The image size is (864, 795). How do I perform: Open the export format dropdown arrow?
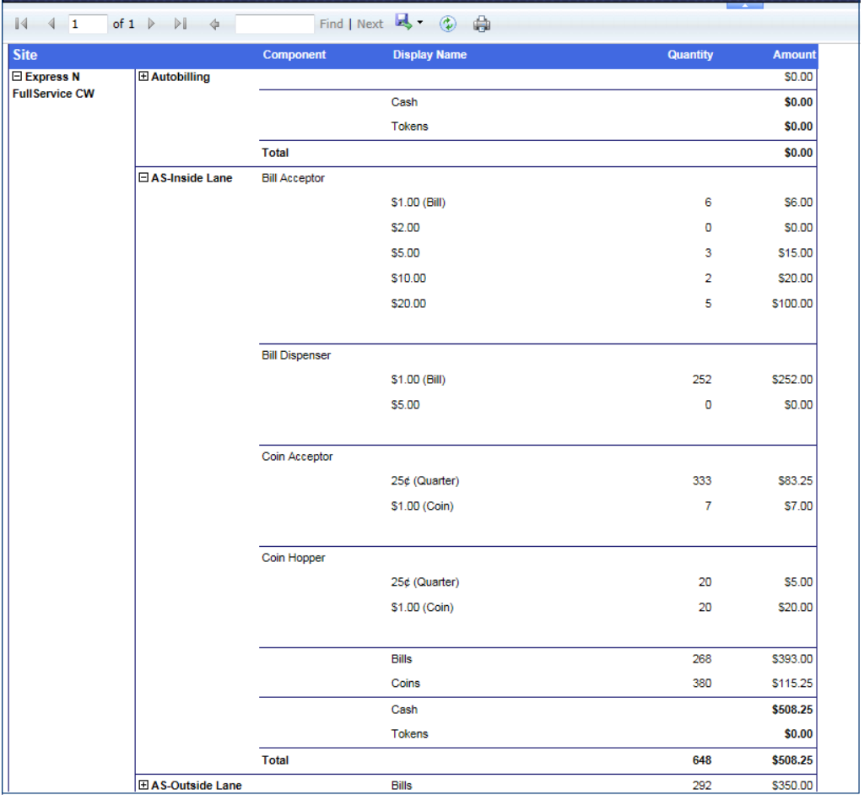tap(420, 23)
